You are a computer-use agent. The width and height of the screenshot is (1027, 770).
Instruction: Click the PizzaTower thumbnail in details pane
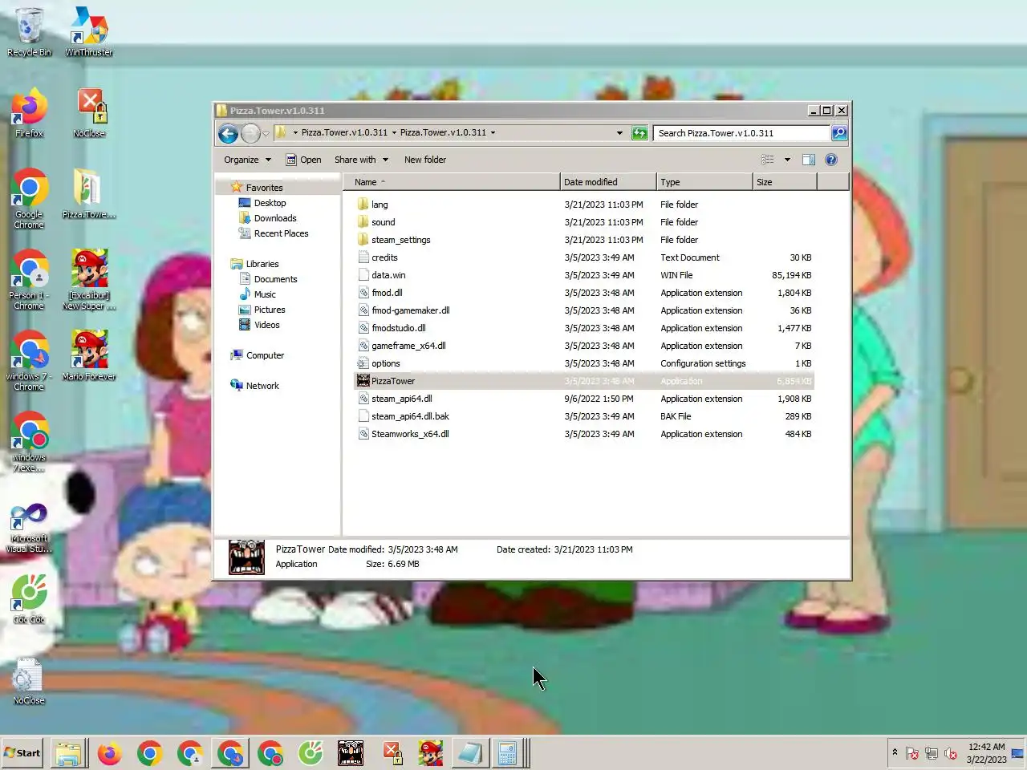246,557
